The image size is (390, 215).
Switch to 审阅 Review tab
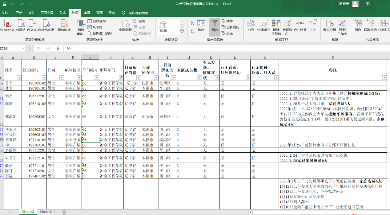click(x=87, y=13)
